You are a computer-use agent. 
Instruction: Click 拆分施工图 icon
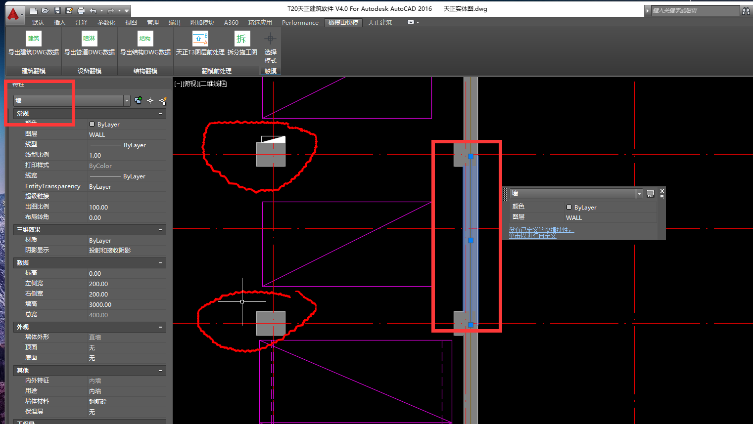point(242,39)
